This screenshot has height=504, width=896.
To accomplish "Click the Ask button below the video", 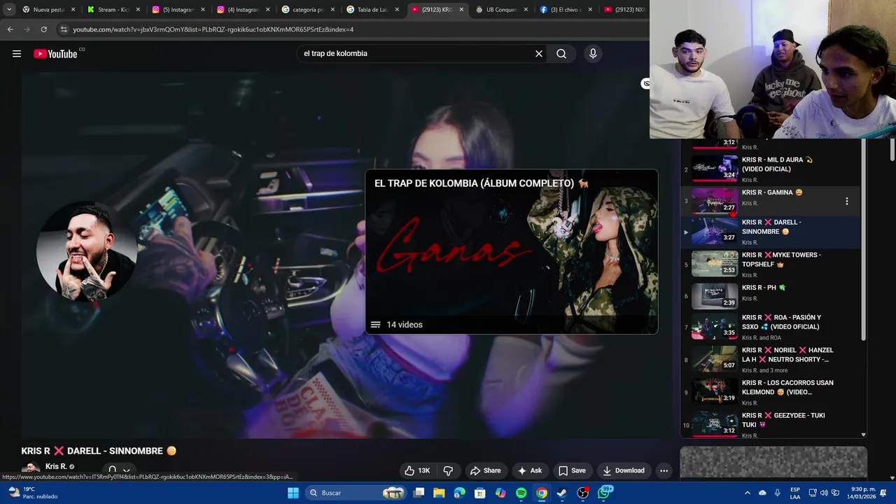I will pos(530,470).
